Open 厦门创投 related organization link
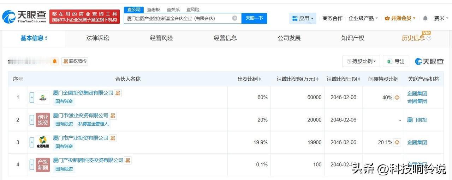 tap(417, 120)
